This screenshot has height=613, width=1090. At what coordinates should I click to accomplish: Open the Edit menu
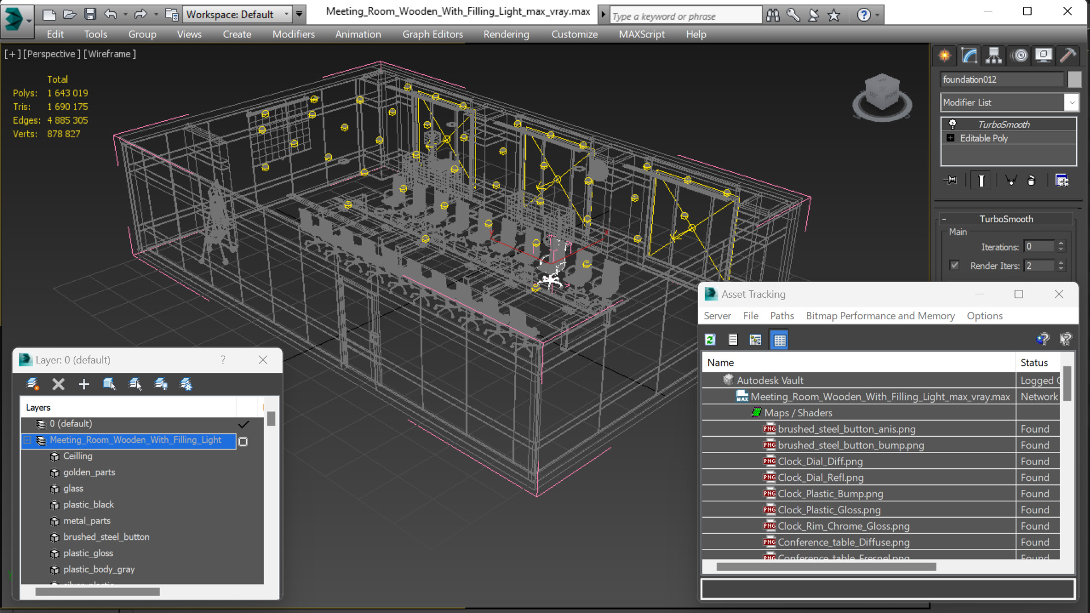pyautogui.click(x=55, y=34)
